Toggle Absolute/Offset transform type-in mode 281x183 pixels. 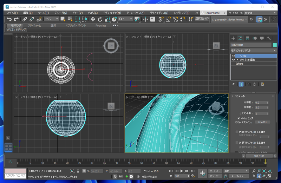(84, 171)
